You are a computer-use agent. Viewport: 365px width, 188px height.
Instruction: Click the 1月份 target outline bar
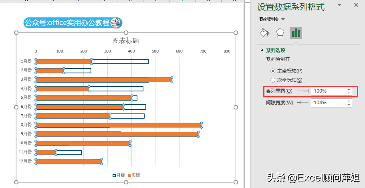tap(120, 61)
